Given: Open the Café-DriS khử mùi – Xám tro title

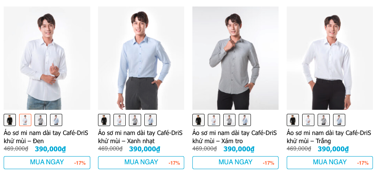Looking at the screenshot, I should (x=234, y=137).
